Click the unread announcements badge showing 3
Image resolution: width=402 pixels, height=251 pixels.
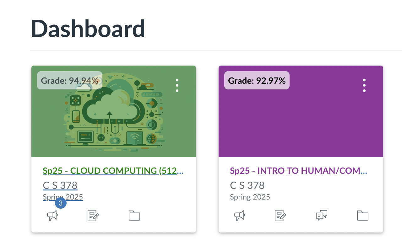click(61, 203)
